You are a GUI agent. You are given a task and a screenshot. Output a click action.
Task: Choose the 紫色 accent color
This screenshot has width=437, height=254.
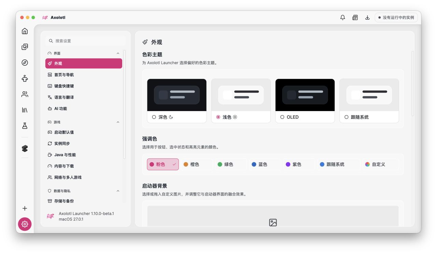[x=299, y=164]
